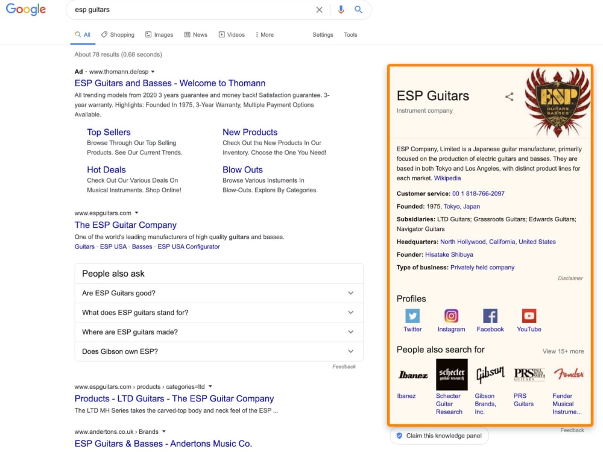Click inside the 'esp guitars' search field
The width and height of the screenshot is (603, 452).
[192, 10]
